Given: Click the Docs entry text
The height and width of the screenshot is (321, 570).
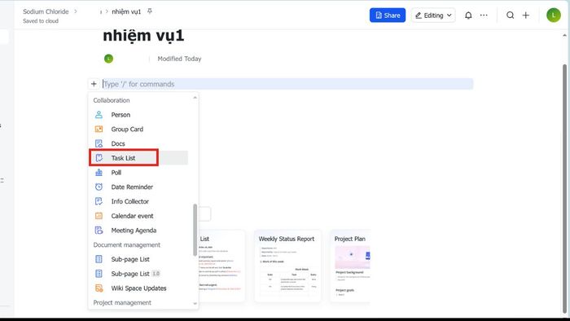Looking at the screenshot, I should (118, 143).
